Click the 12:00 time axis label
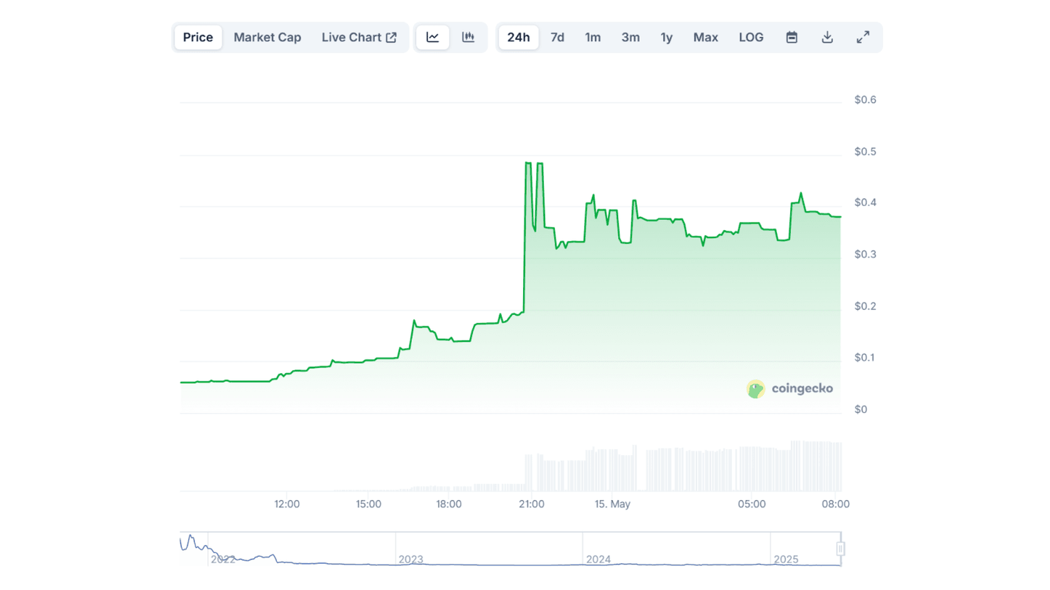Image resolution: width=1050 pixels, height=590 pixels. [x=287, y=504]
